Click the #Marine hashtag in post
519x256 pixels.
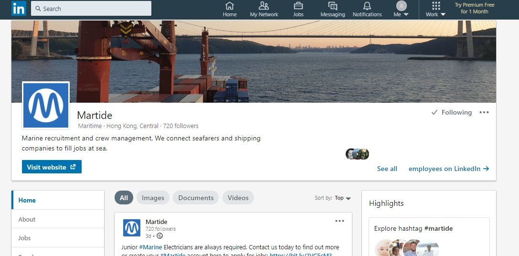[x=150, y=247]
